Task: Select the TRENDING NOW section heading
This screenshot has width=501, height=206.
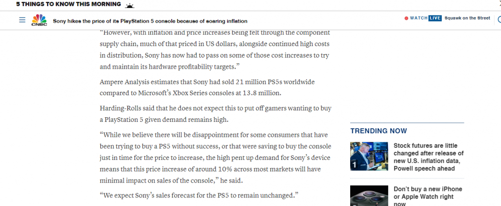Action: tap(378, 131)
